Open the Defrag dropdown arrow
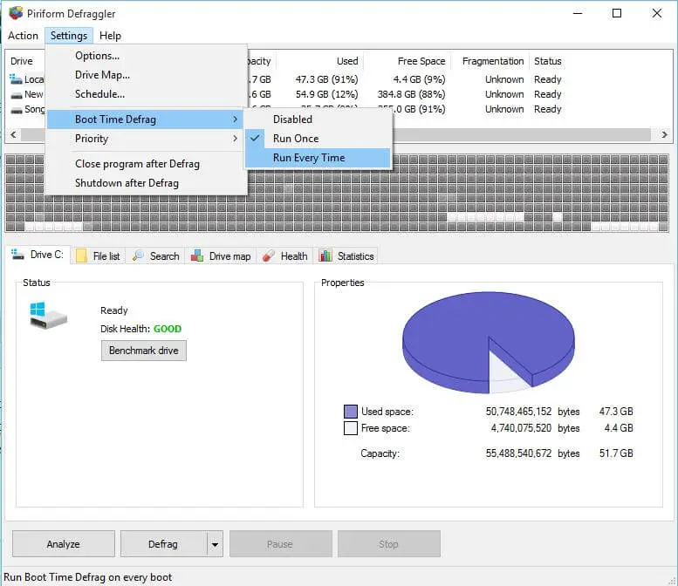The image size is (678, 586). (x=215, y=543)
